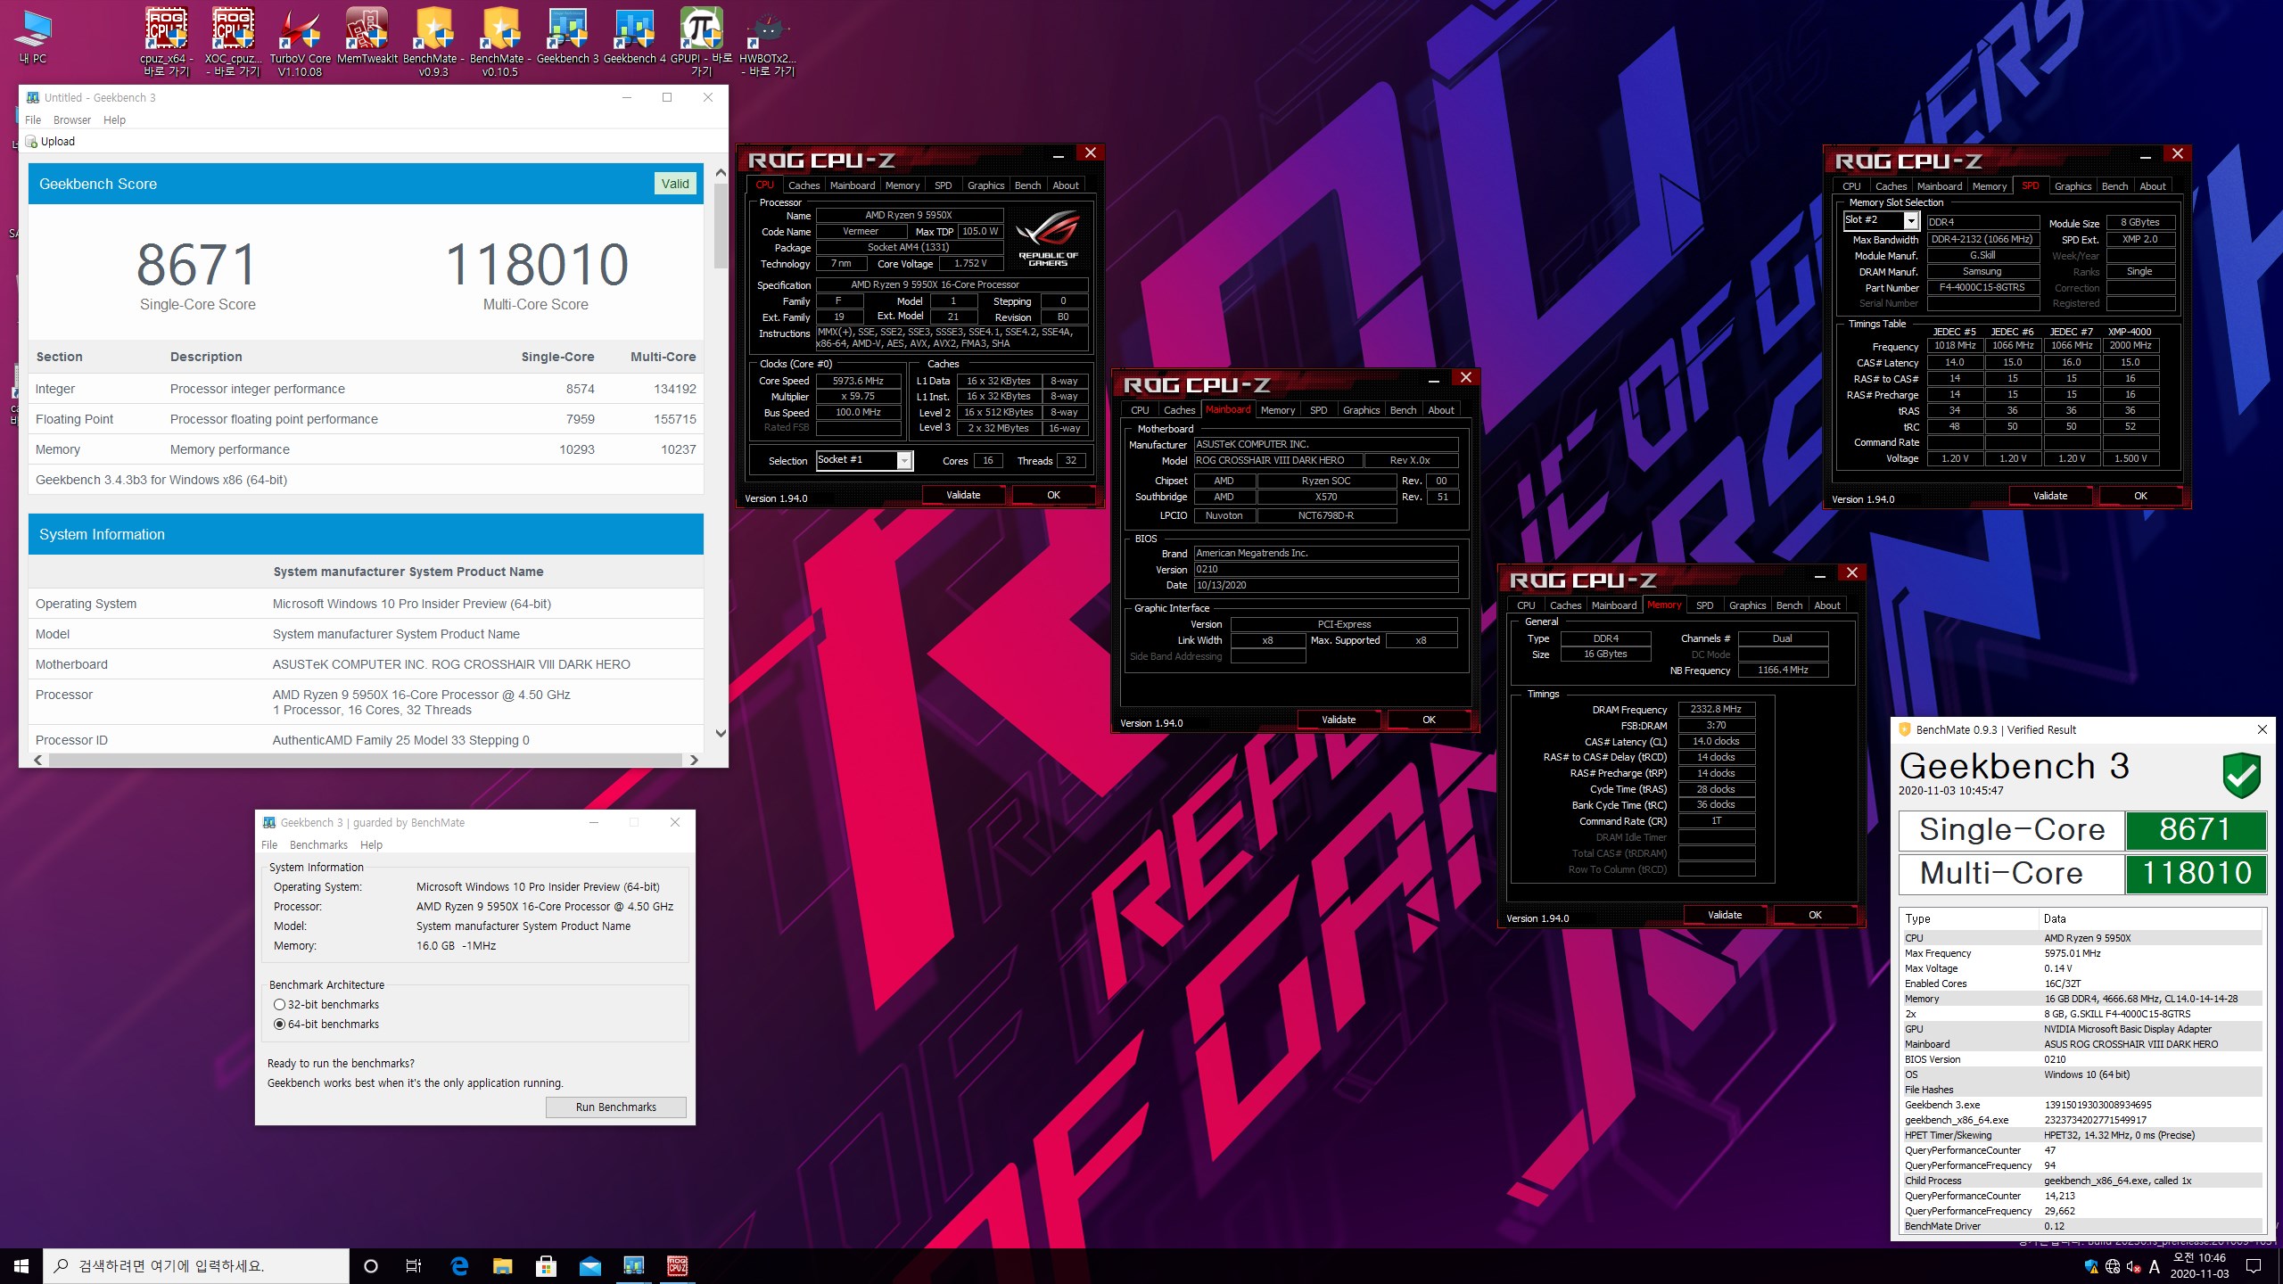The height and width of the screenshot is (1284, 2283).
Task: Open the 내 PC desktop icon
Action: click(33, 37)
